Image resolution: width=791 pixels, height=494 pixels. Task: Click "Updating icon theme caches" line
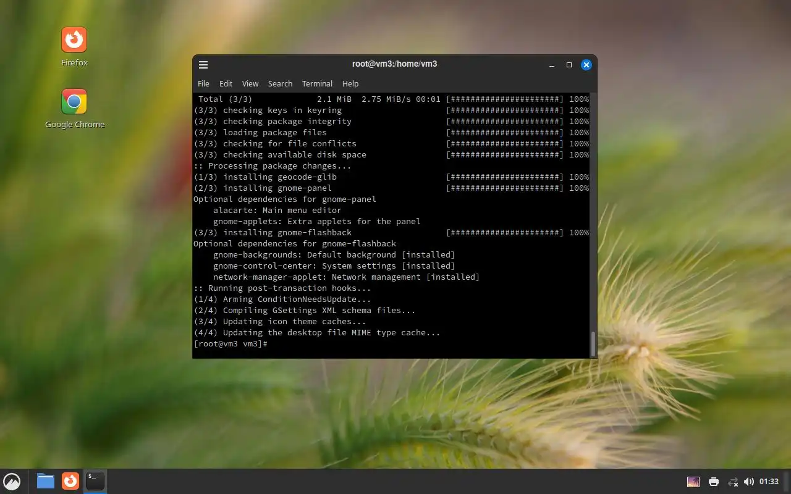280,322
